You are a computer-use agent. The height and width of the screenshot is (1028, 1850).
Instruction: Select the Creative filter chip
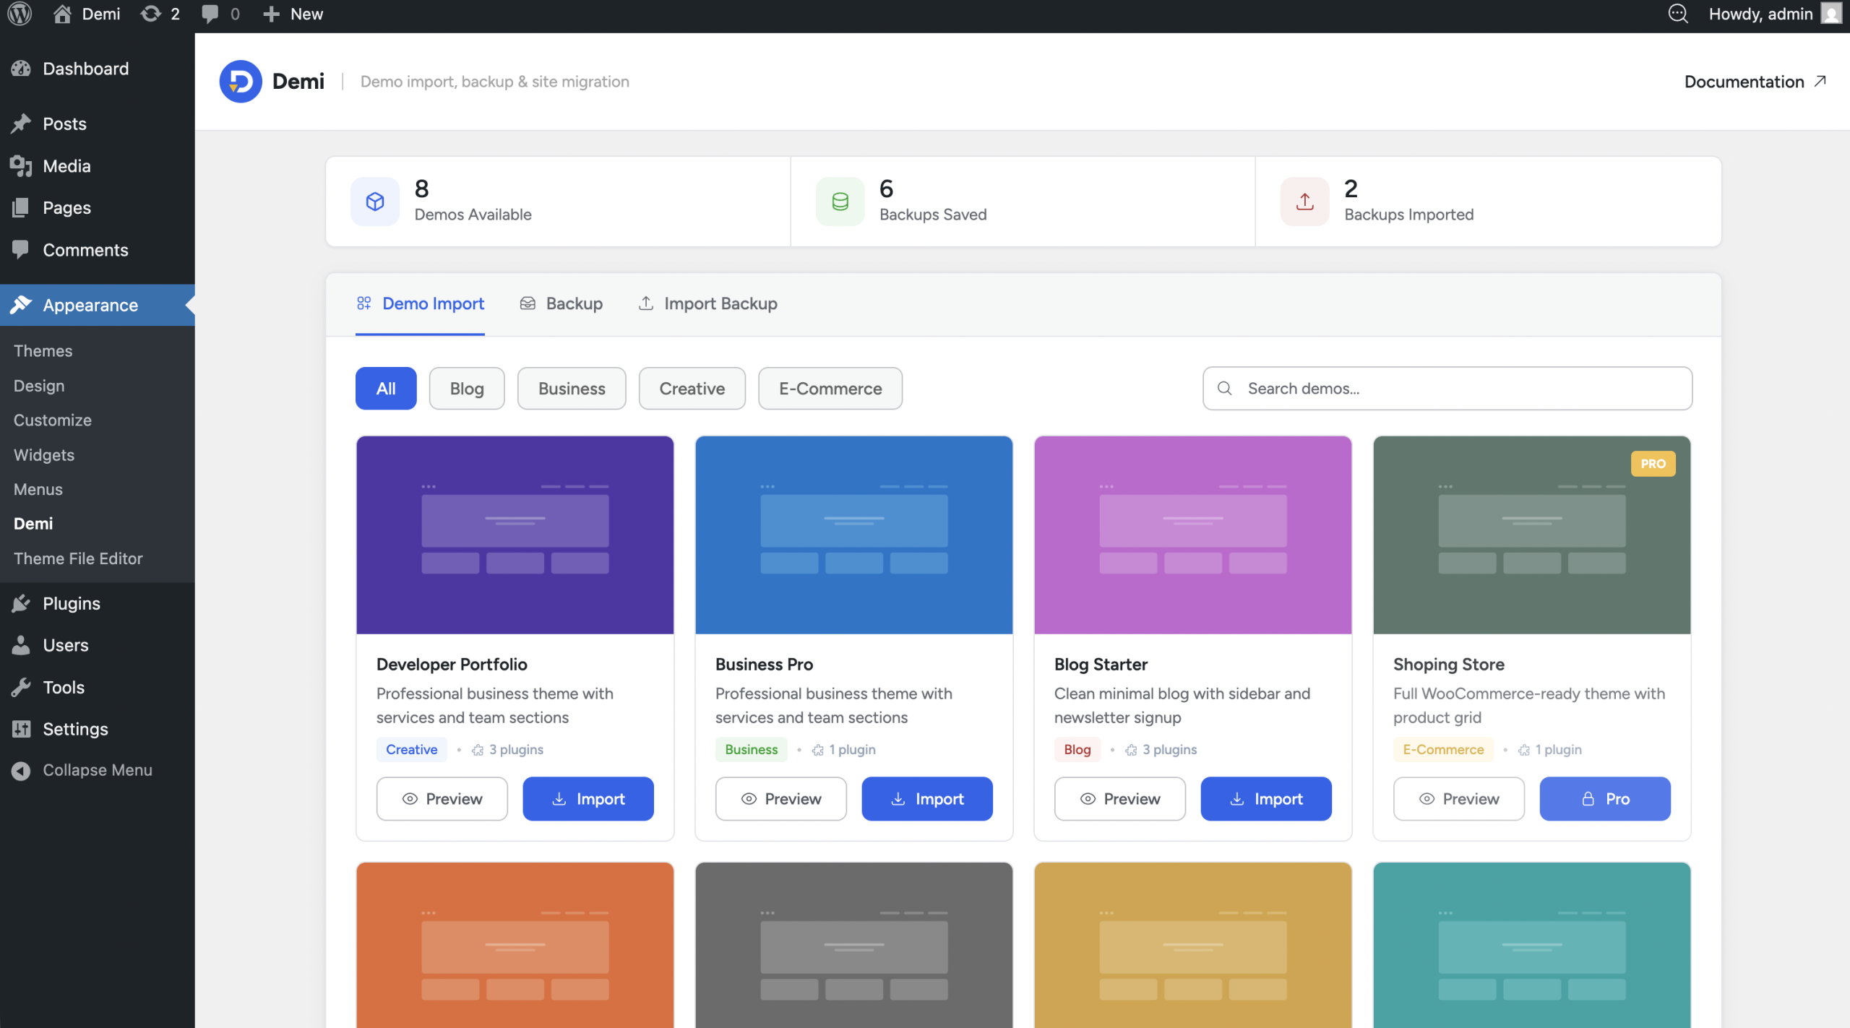click(692, 389)
